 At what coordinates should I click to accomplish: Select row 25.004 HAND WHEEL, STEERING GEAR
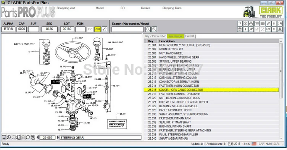click(x=211, y=57)
